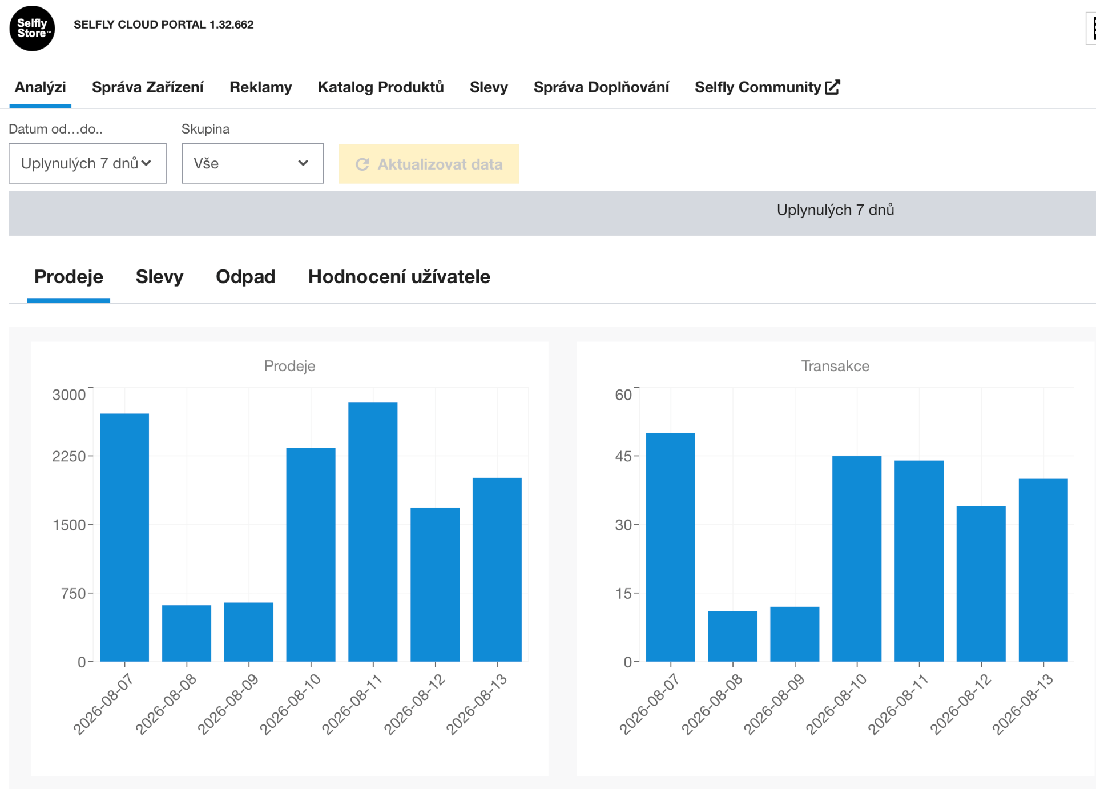1096x789 pixels.
Task: Expand the Skupina dropdown showing Vše
Action: [252, 163]
